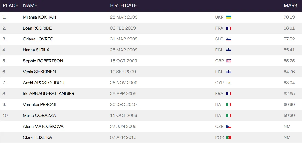This screenshot has width=302, height=144.
Task: Click the Finland flag in Hanna SIIRILÄ's row
Action: [229, 50]
